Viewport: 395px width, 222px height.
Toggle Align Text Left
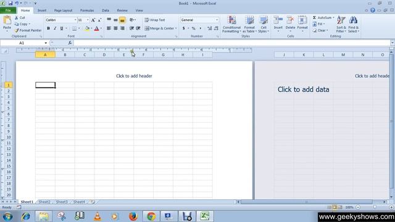pyautogui.click(x=109, y=28)
